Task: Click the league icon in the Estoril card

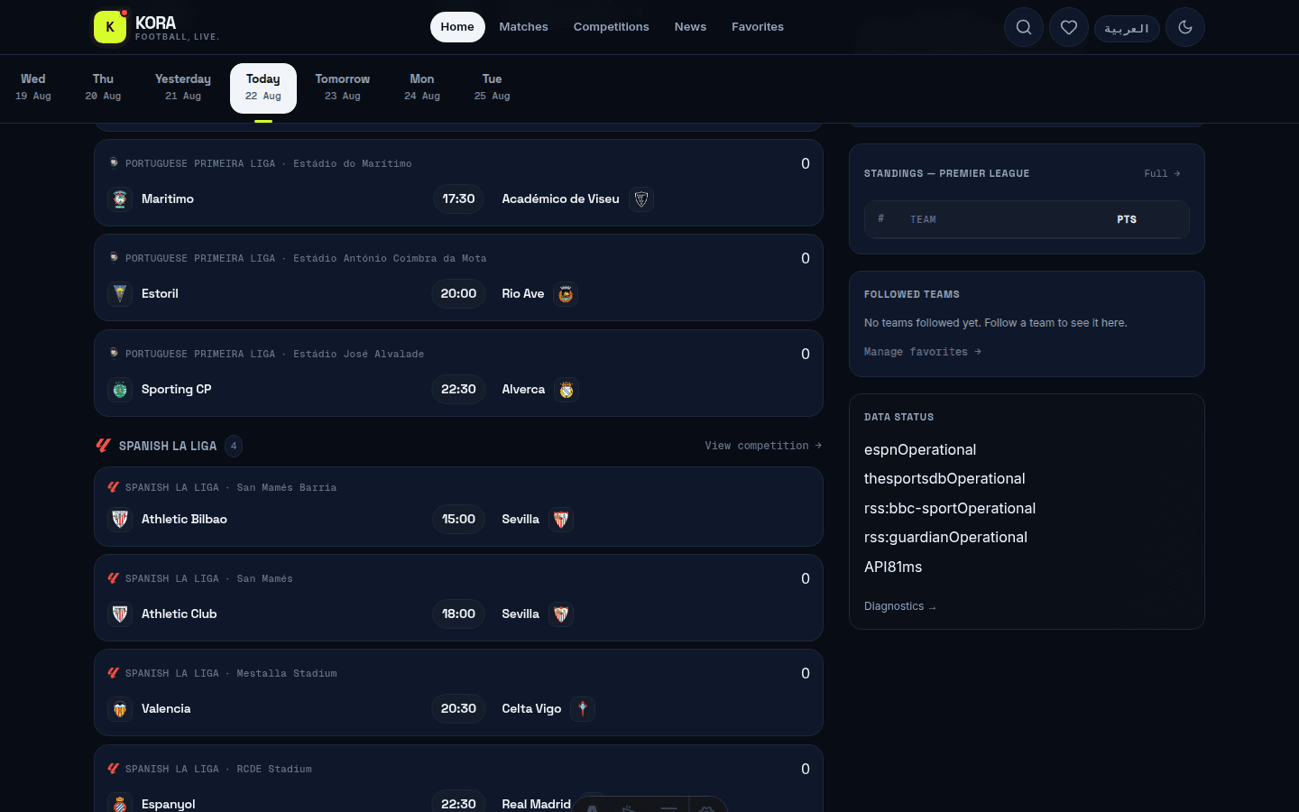Action: point(114,257)
